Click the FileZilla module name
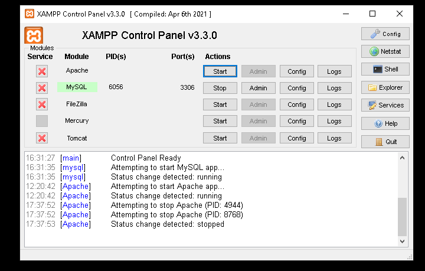425x271 pixels. click(77, 104)
